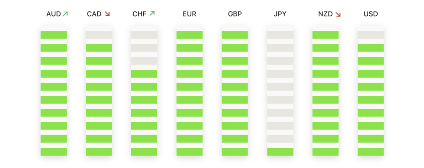
Task: Click the USD column header
Action: 371,14
